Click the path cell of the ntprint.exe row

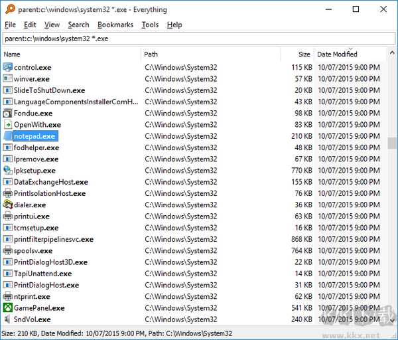pyautogui.click(x=181, y=296)
